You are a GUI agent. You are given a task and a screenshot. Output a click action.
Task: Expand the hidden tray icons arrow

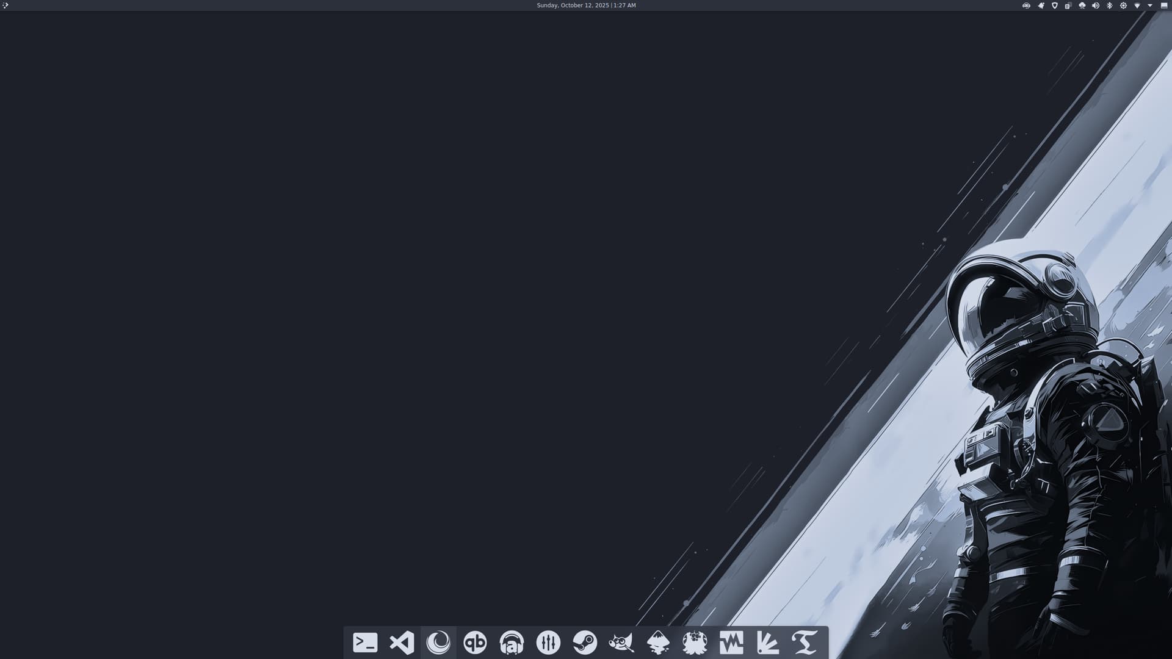[x=1150, y=5]
